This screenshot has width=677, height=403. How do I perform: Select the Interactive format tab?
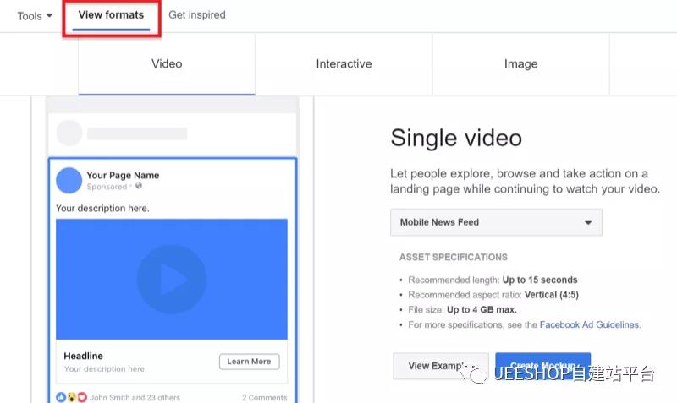click(344, 64)
